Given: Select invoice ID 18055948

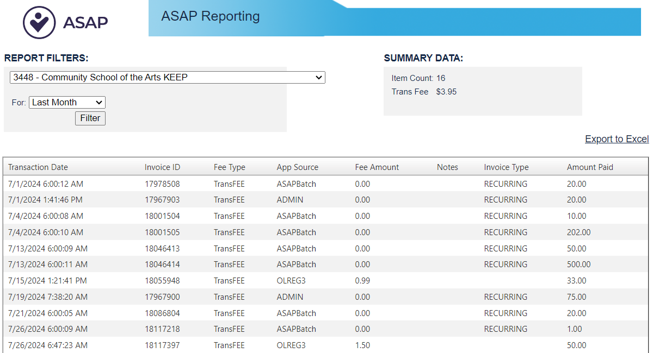Looking at the screenshot, I should click(162, 281).
